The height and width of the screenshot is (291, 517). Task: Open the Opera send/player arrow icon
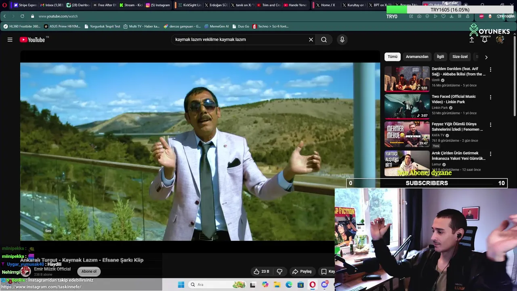coord(435,16)
